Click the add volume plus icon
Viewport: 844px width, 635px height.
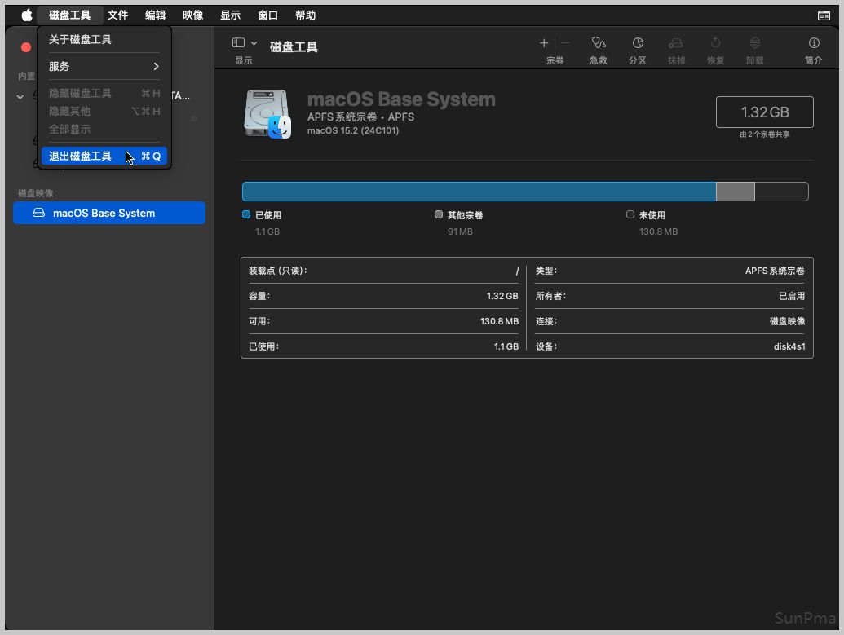544,43
